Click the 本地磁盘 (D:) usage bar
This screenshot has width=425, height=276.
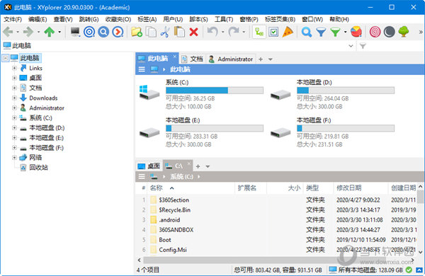[x=346, y=90]
